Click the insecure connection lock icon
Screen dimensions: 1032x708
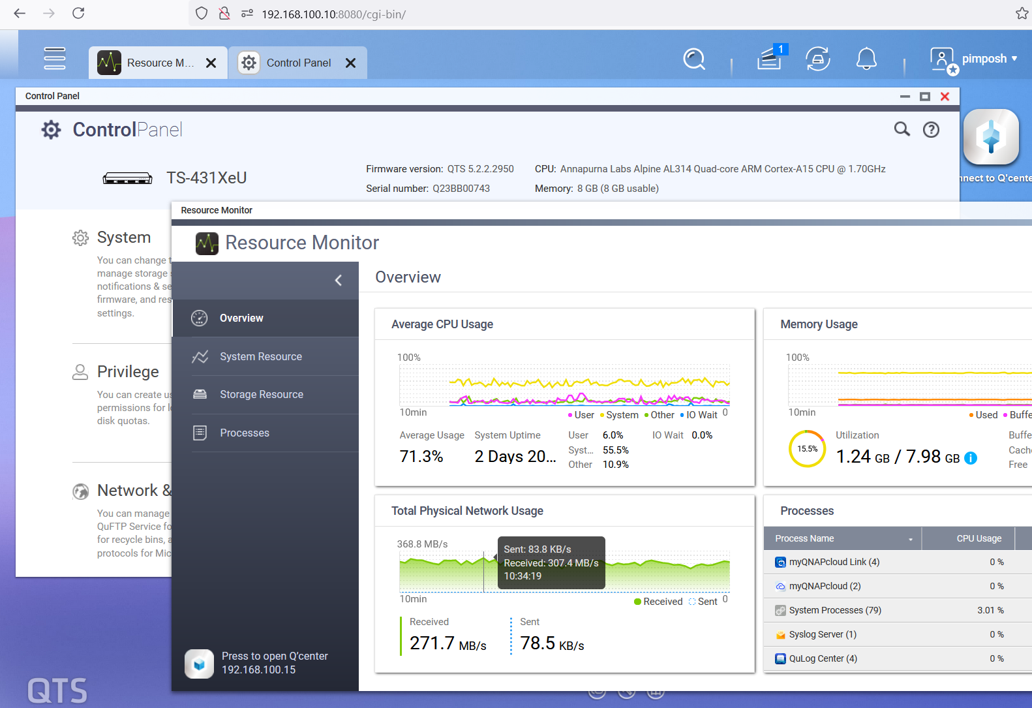point(224,13)
